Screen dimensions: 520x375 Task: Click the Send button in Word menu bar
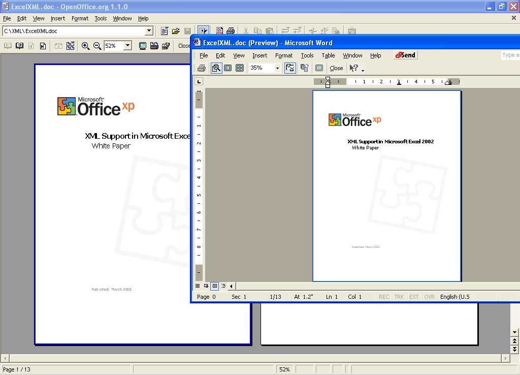tap(406, 55)
